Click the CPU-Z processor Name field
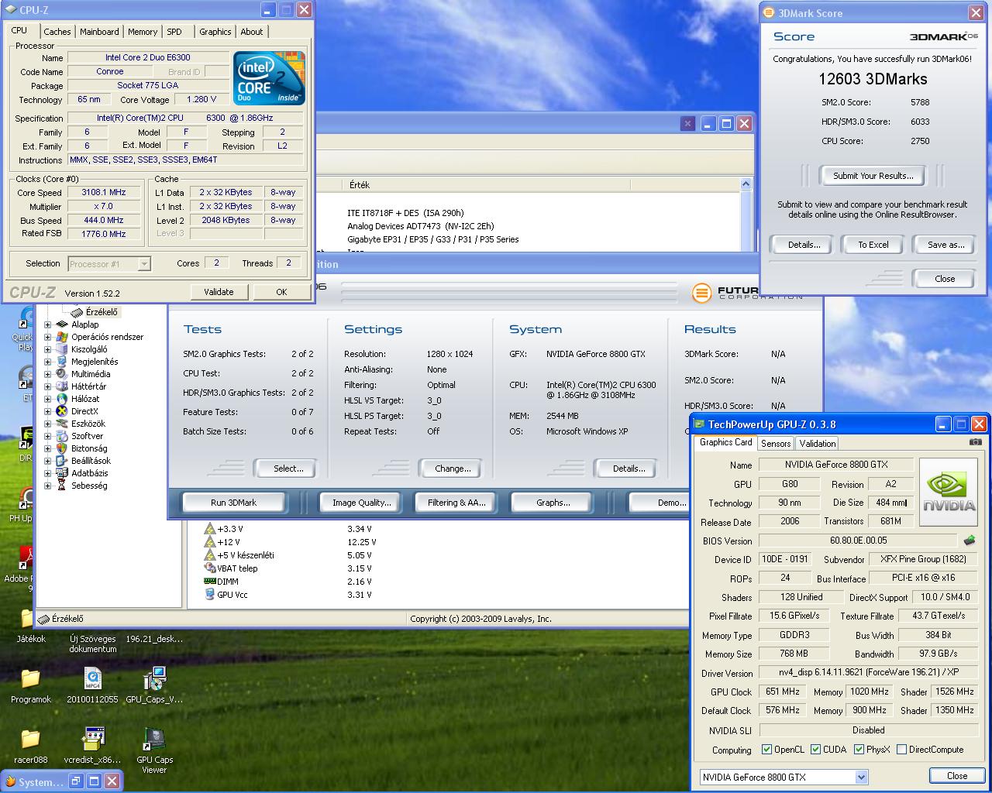Screen dimensions: 992x793 click(148, 57)
